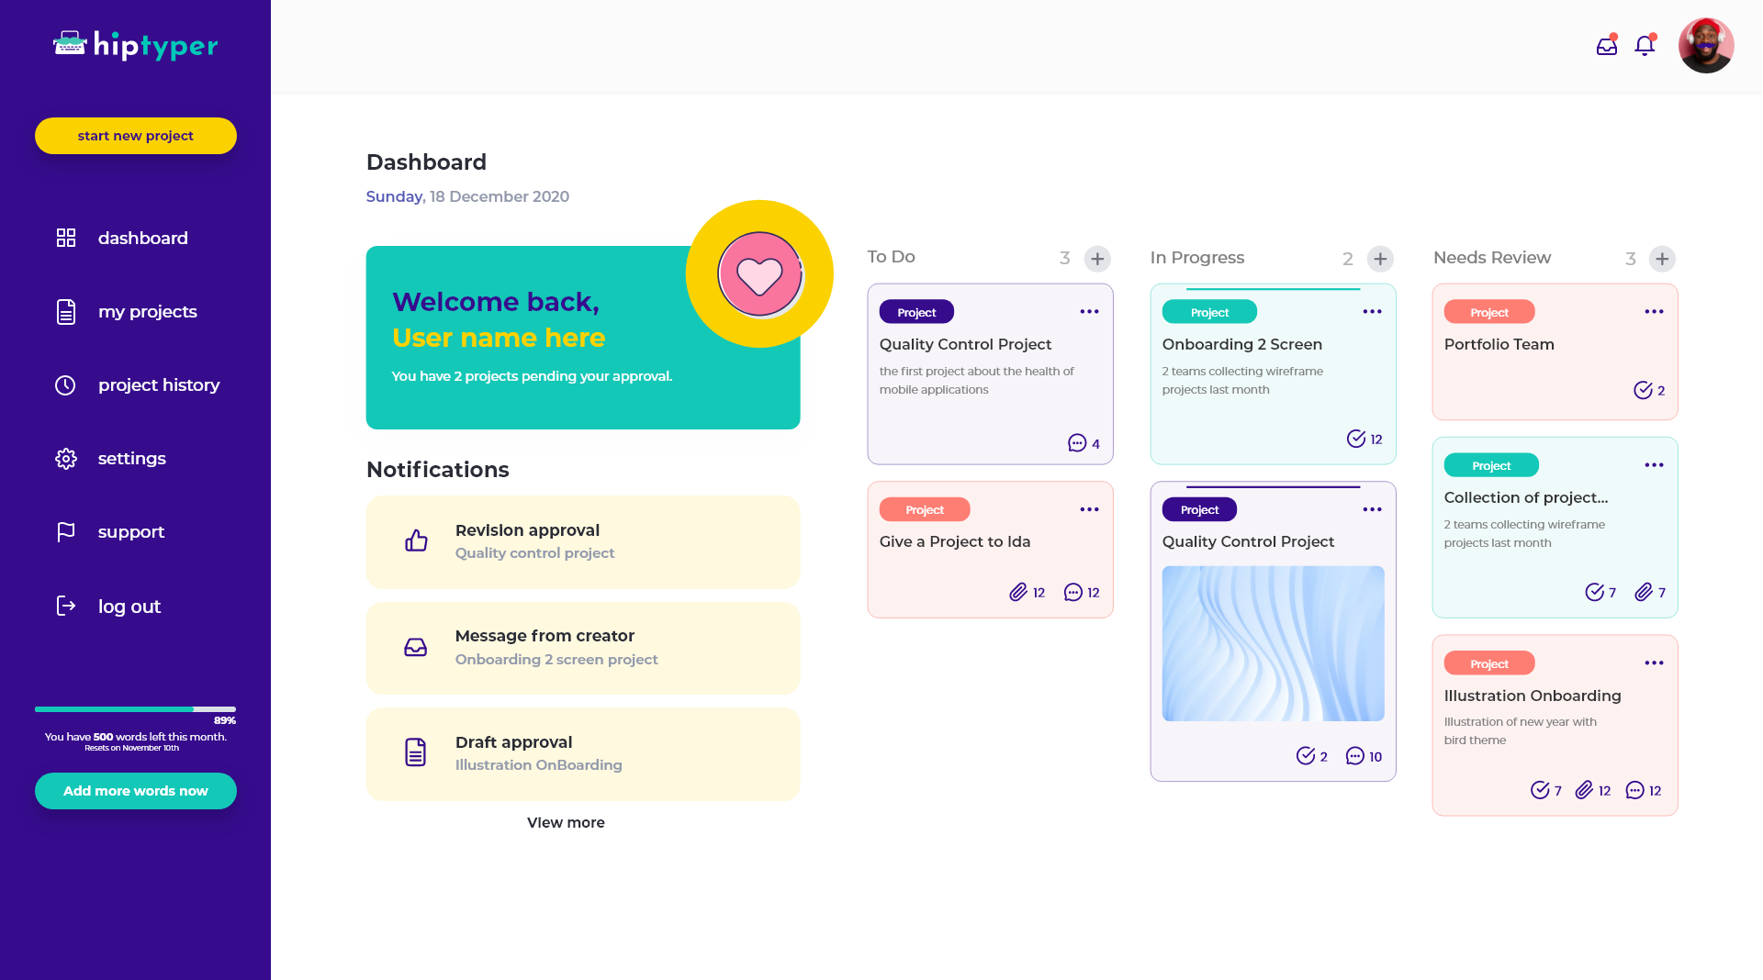Click comments icon on In Progress Quality Control
Image resolution: width=1763 pixels, height=980 pixels.
tap(1355, 755)
